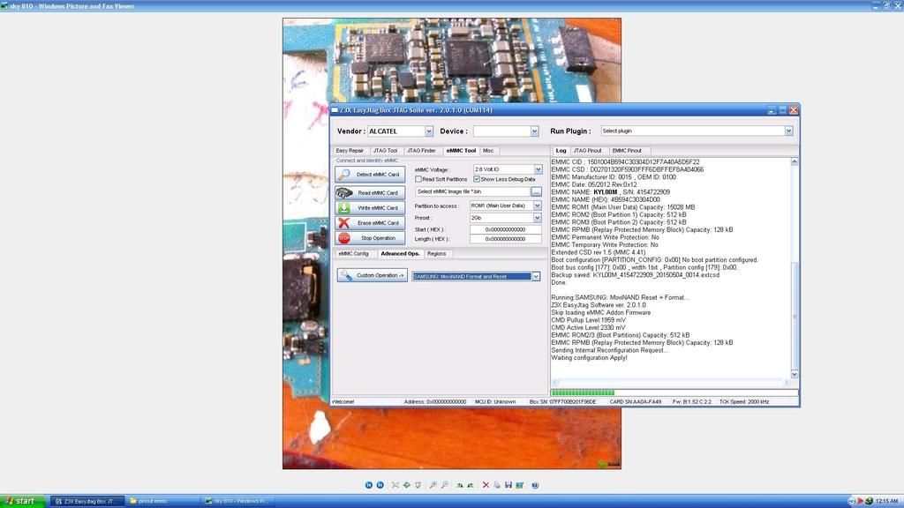Save a copy via the floppy disk icon
904x508 pixels.
508,485
